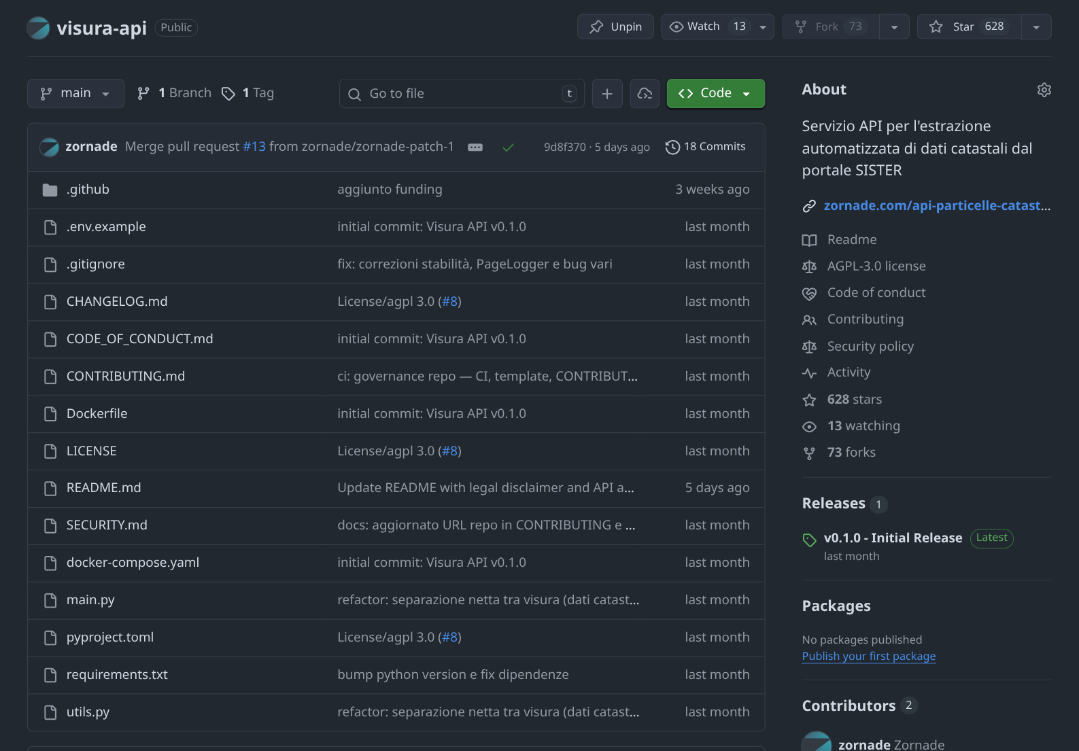Click the heart icon beside Code of conduct
Image resolution: width=1079 pixels, height=751 pixels.
(x=809, y=294)
